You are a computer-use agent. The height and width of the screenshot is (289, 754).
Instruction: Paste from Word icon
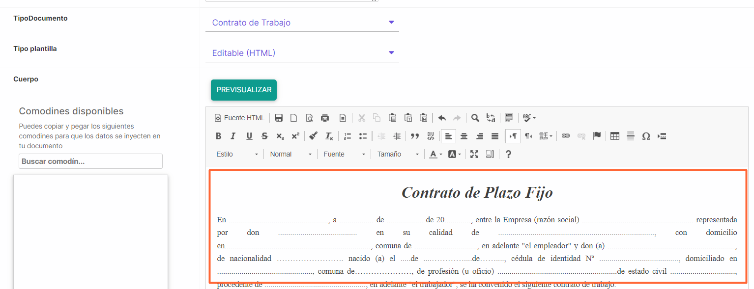[423, 118]
